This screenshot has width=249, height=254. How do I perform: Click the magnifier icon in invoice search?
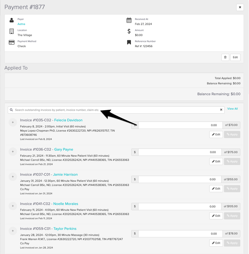click(x=11, y=110)
